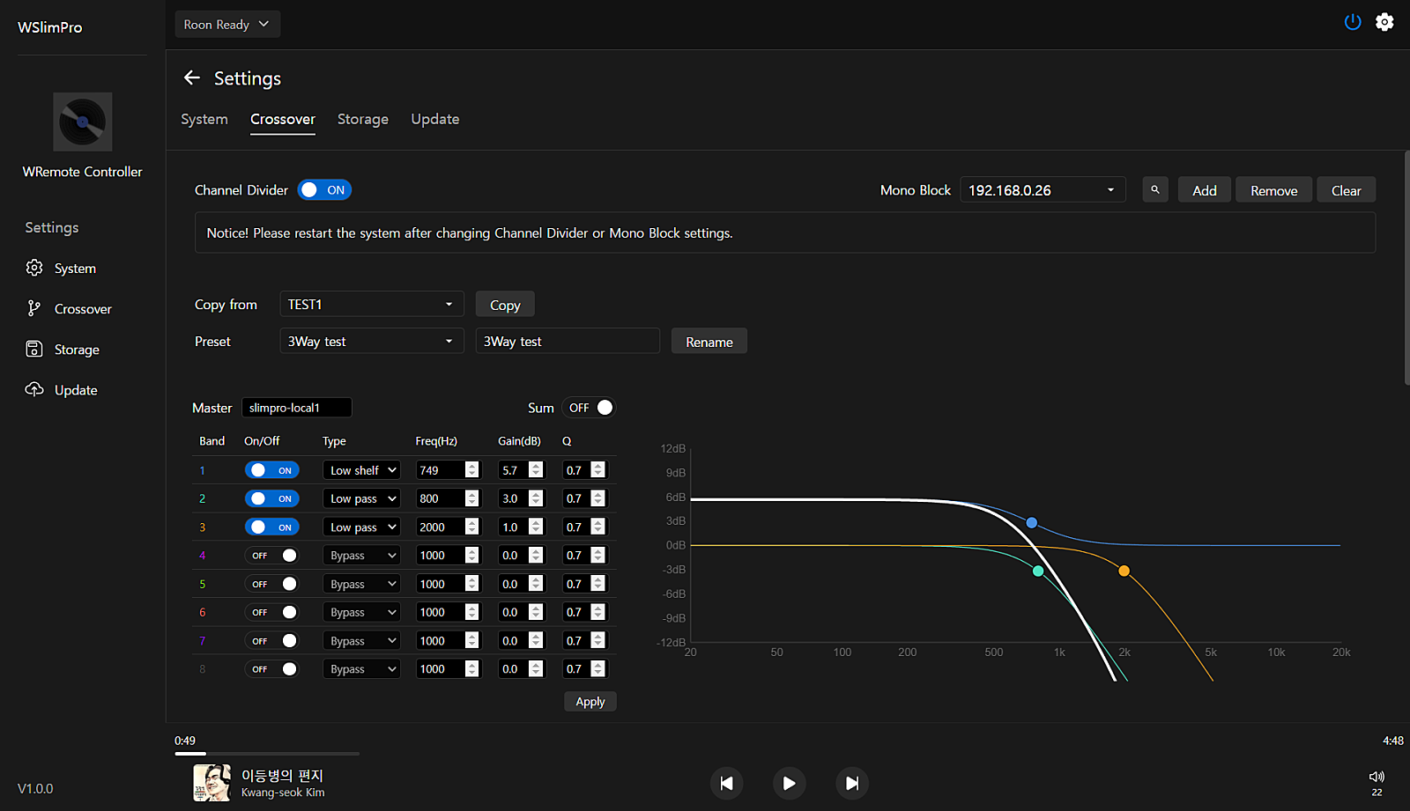Click the Remove button

pos(1274,190)
